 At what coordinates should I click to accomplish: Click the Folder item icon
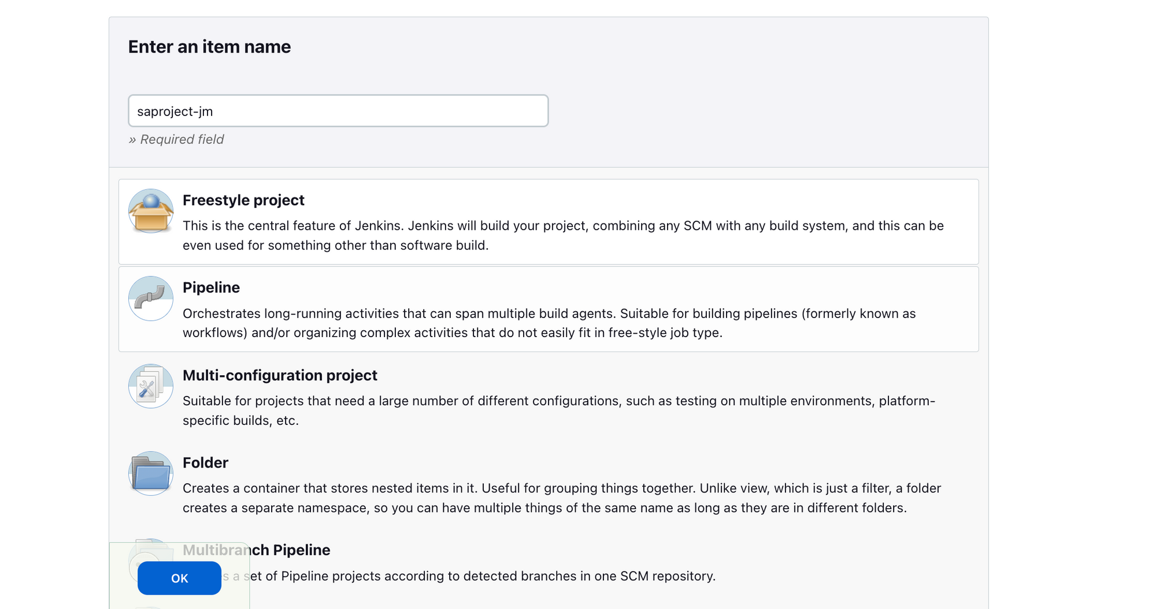coord(151,473)
